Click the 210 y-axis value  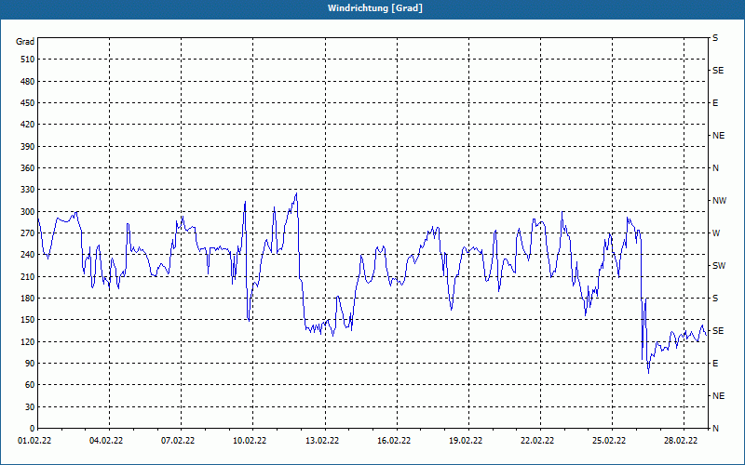27,276
